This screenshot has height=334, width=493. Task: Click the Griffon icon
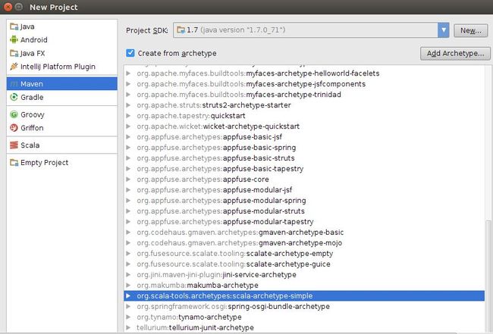pyautogui.click(x=14, y=128)
